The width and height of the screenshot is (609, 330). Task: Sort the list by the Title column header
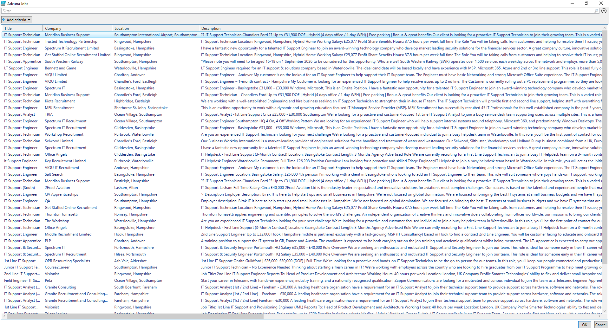coord(22,28)
